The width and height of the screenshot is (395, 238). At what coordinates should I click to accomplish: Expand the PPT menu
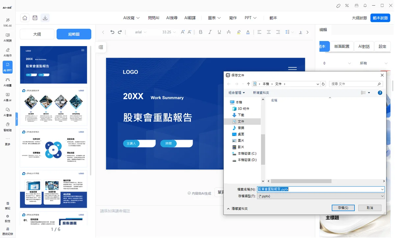tap(250, 18)
